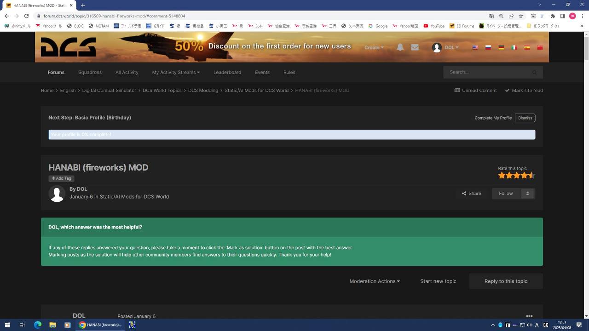Open the Chrome profile avatar

click(x=572, y=16)
